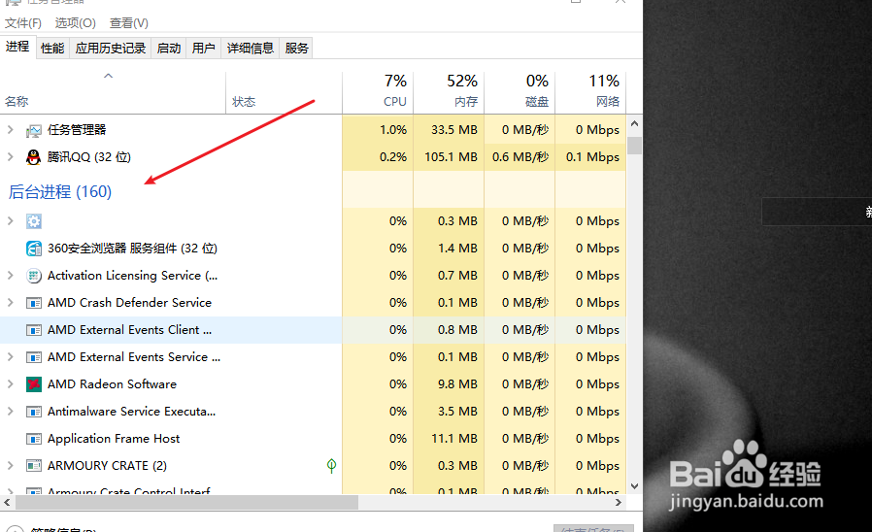
Task: Expand AMD Radeon Software row
Action: 10,384
